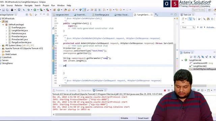This screenshot has height=121, width=216.
Task: Switch to the EvenRange.java editor tab
Action: click(101, 15)
